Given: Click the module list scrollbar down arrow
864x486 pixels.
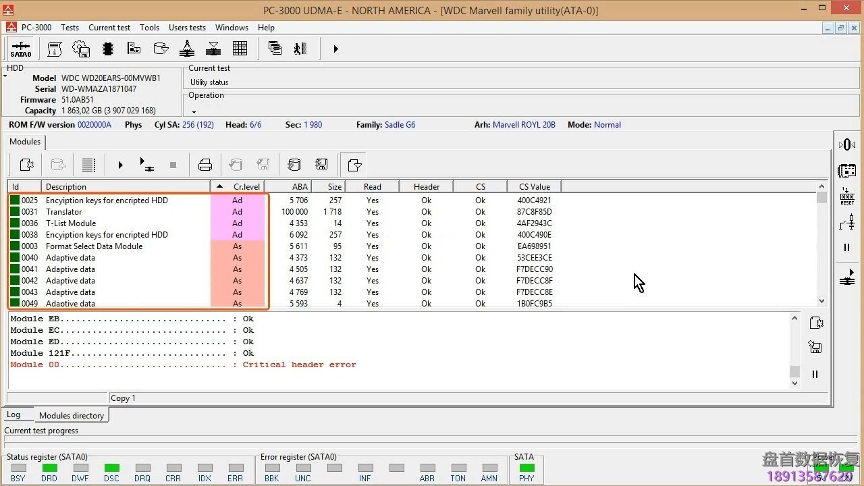Looking at the screenshot, I should pyautogui.click(x=821, y=301).
